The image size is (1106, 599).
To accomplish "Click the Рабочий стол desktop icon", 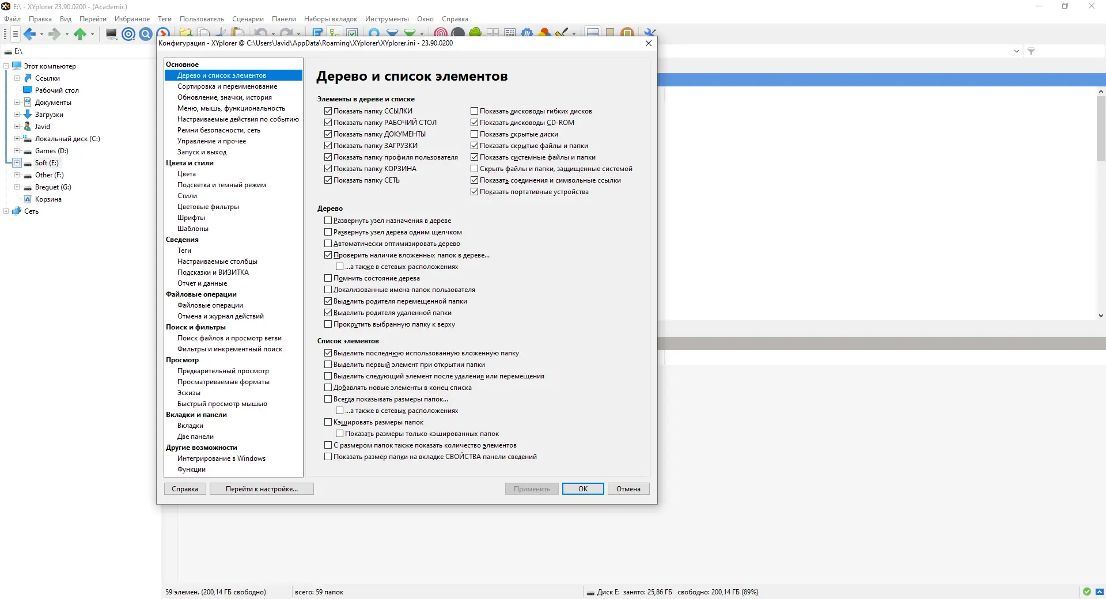I will point(28,90).
